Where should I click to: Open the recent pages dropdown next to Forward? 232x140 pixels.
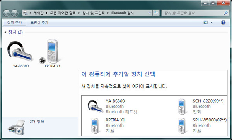coord(20,13)
